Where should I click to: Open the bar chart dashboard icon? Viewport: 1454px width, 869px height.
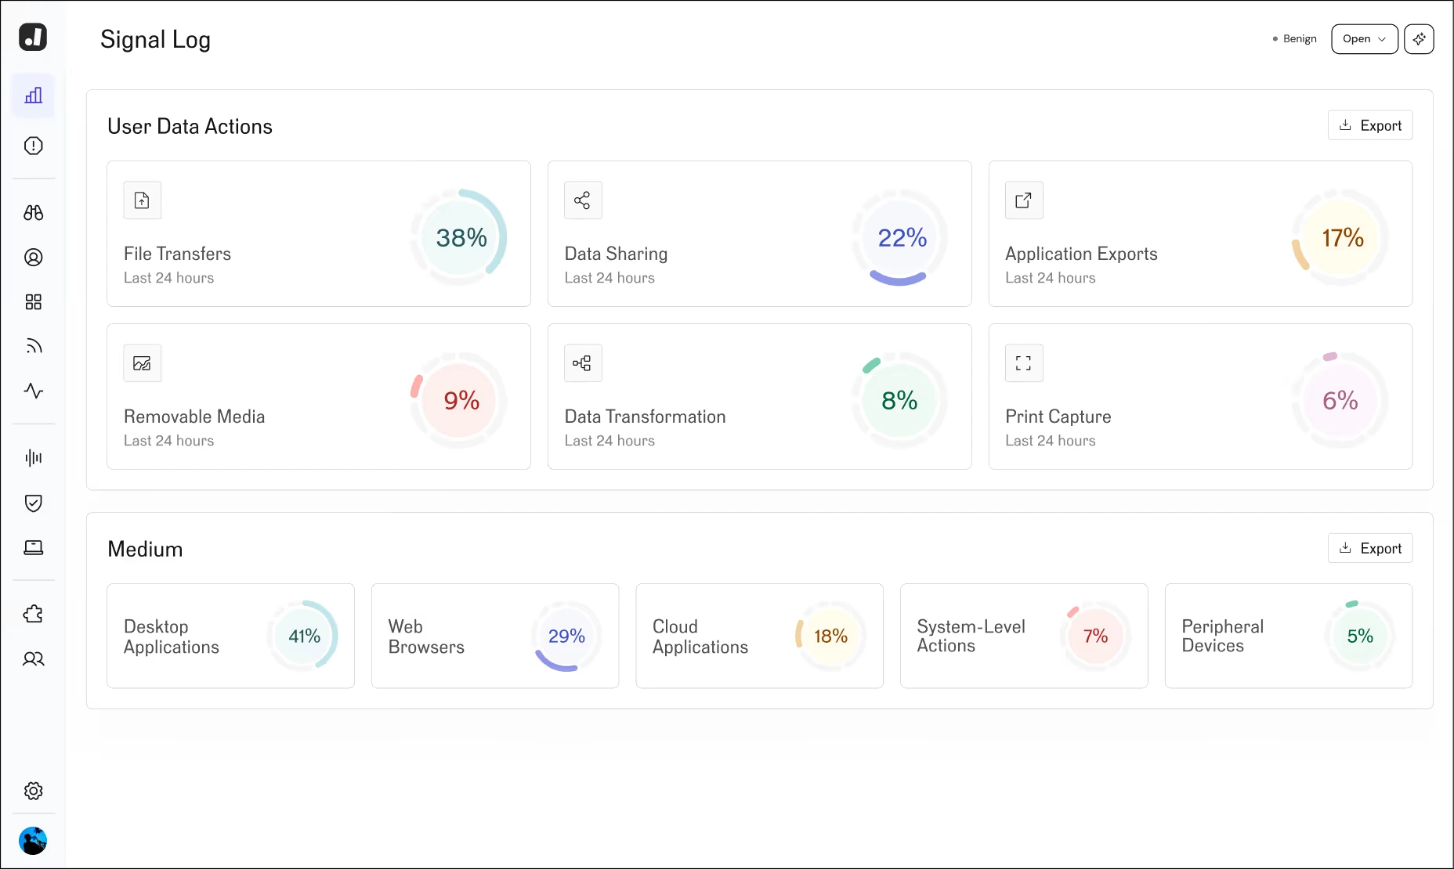[x=34, y=96]
